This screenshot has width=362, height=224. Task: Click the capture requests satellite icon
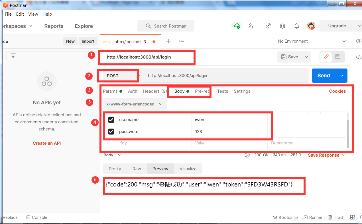[x=268, y=26]
